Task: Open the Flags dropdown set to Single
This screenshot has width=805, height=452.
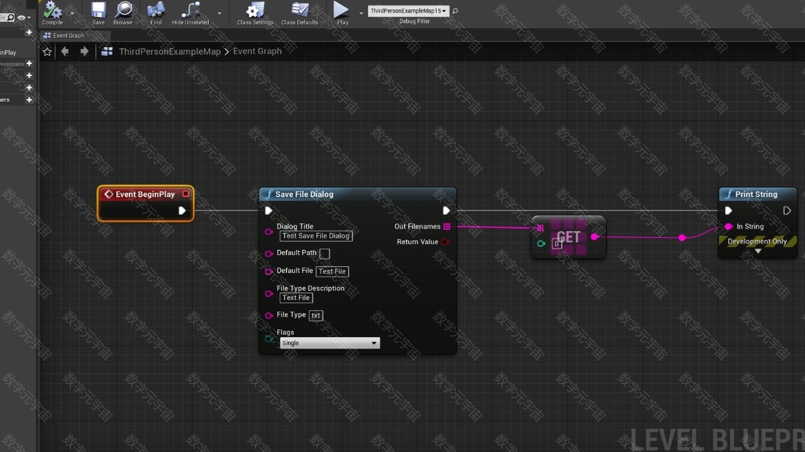Action: [330, 343]
